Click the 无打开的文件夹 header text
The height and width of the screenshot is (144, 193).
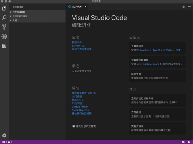tap(20, 16)
